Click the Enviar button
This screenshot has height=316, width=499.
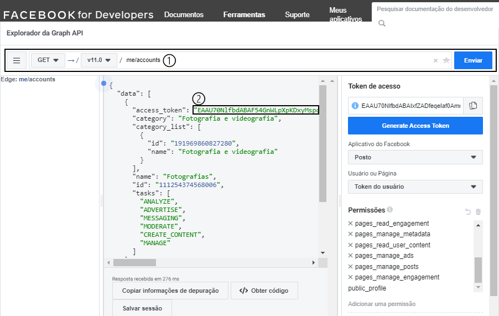tap(473, 60)
